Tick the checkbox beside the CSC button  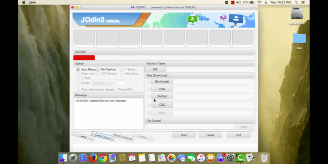pyautogui.click(x=149, y=105)
